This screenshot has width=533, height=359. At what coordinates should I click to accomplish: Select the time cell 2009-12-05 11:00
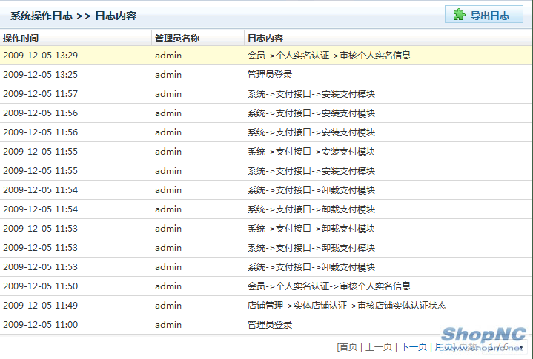click(x=41, y=325)
